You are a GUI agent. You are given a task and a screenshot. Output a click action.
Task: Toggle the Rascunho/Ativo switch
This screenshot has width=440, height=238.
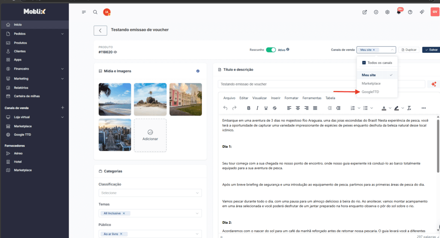(271, 50)
